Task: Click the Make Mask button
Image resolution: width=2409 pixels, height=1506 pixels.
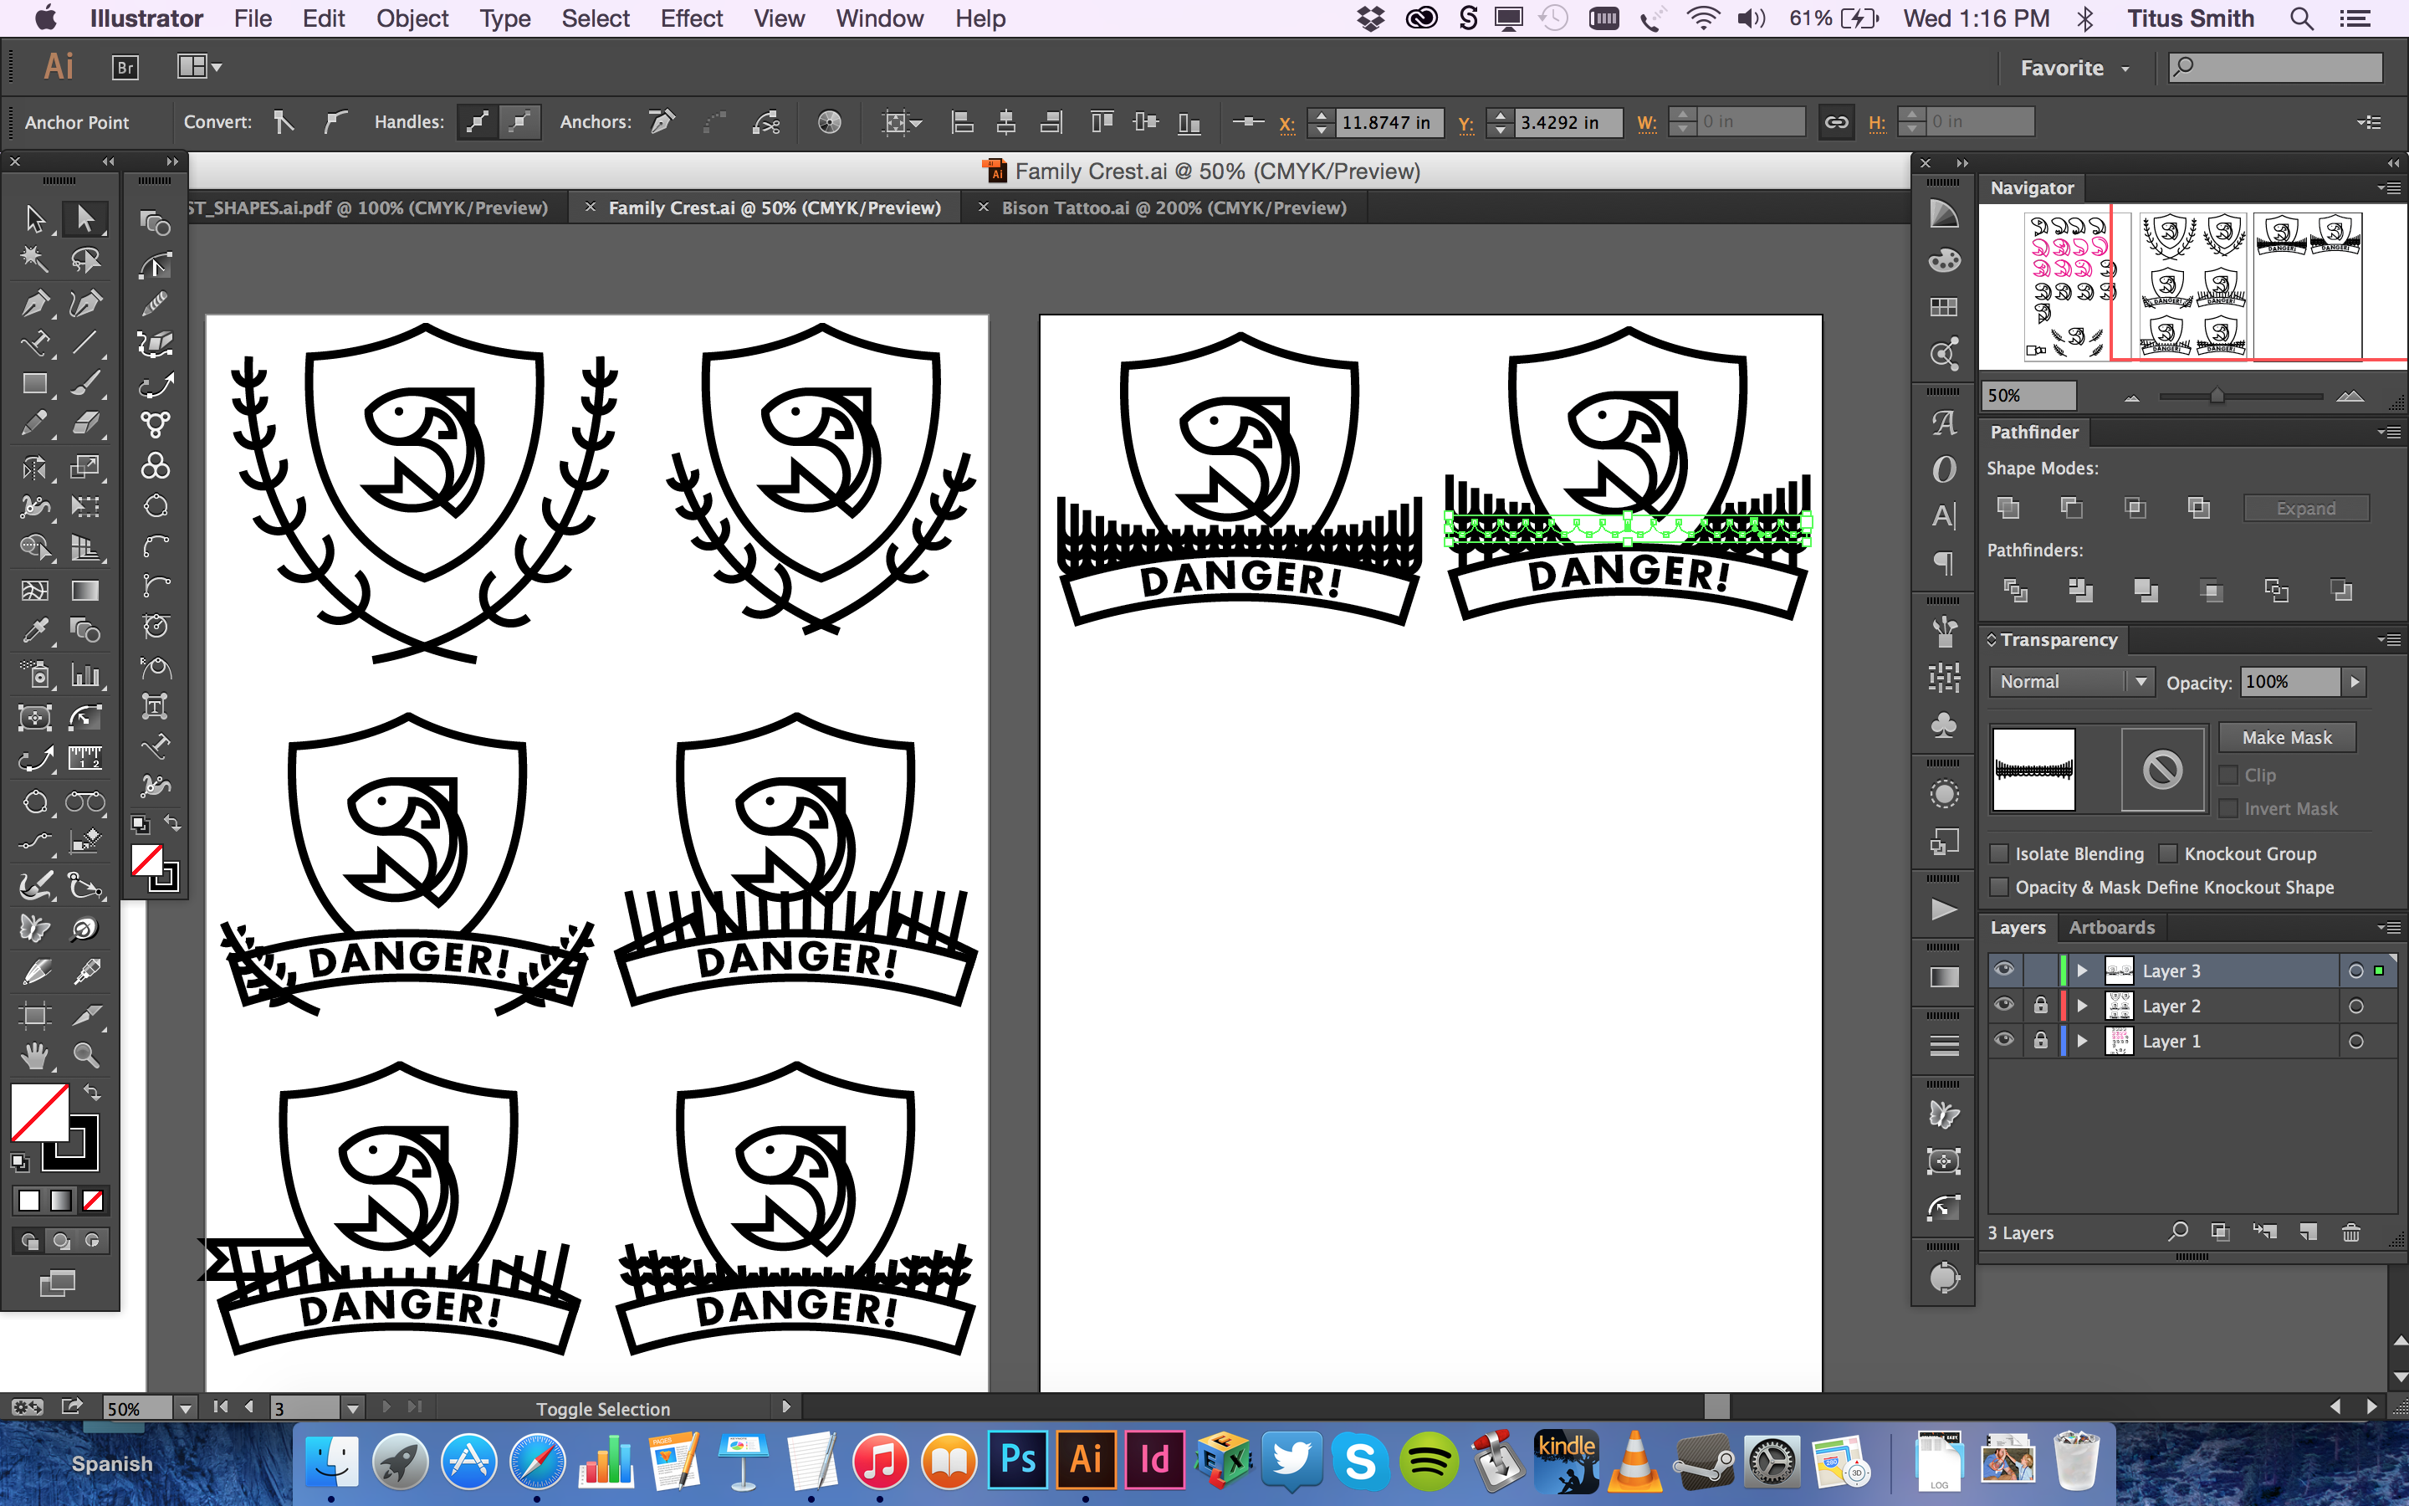Action: tap(2287, 738)
